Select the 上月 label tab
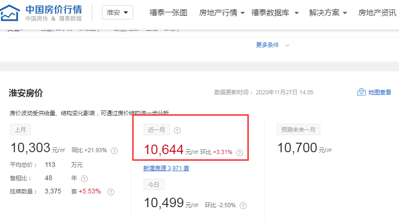The image size is (399, 220). point(20,129)
